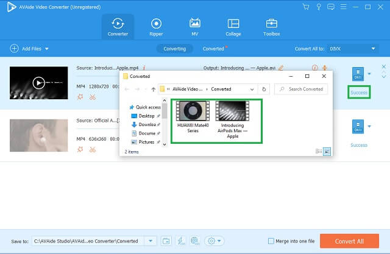Click Success status for second row
The height and width of the screenshot is (254, 390).
pos(359,145)
